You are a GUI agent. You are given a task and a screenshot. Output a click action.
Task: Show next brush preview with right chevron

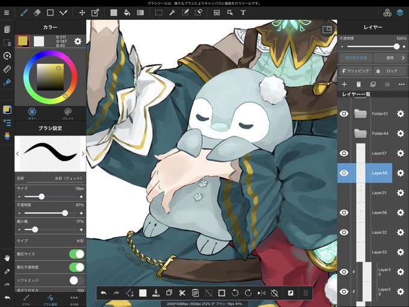tap(83, 153)
